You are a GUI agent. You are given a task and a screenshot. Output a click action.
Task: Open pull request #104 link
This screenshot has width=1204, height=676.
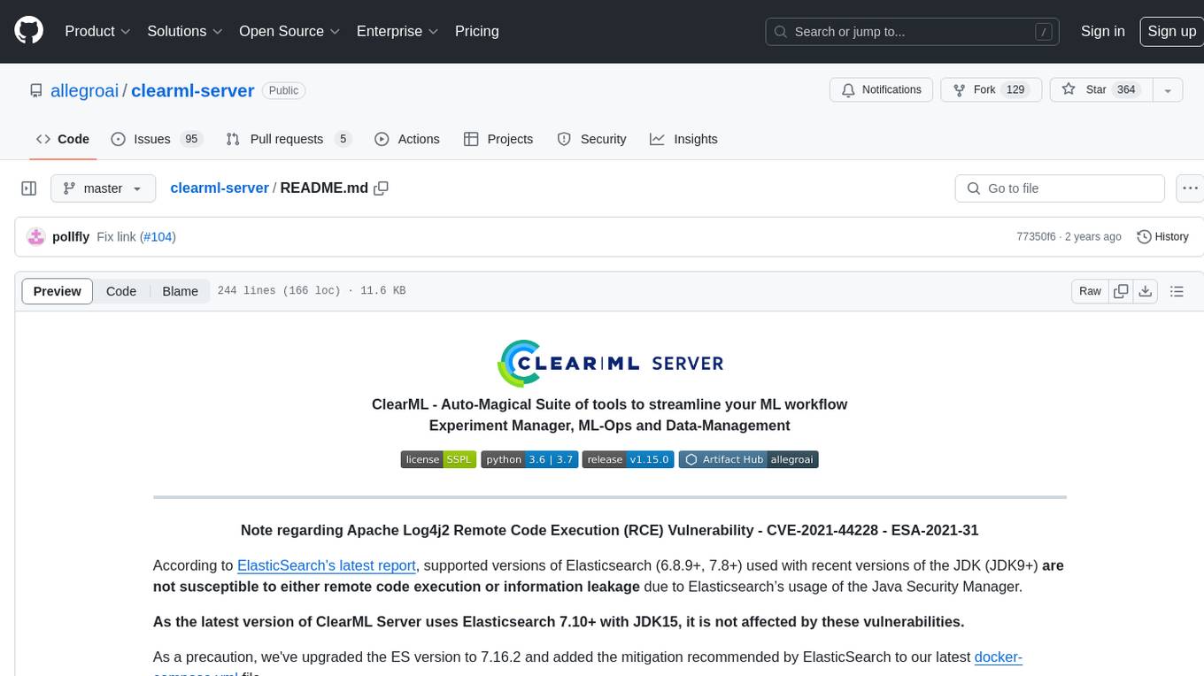(159, 237)
